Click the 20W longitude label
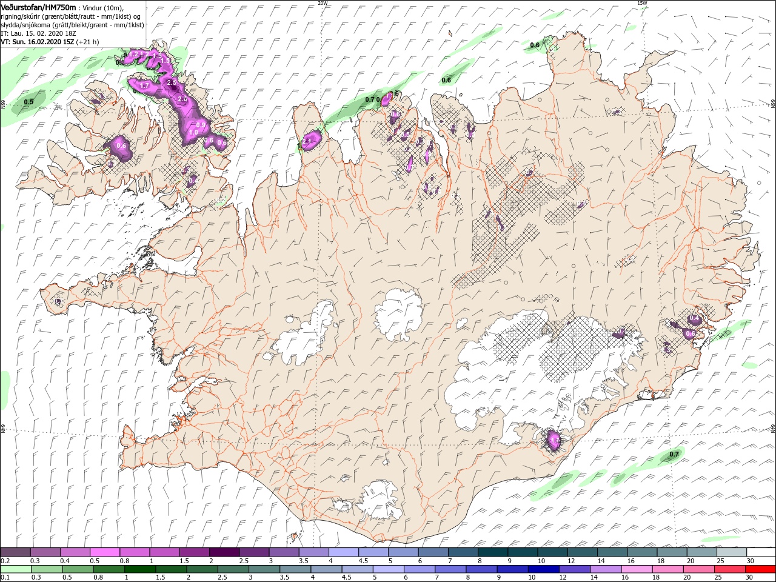The image size is (776, 582). pos(323,3)
